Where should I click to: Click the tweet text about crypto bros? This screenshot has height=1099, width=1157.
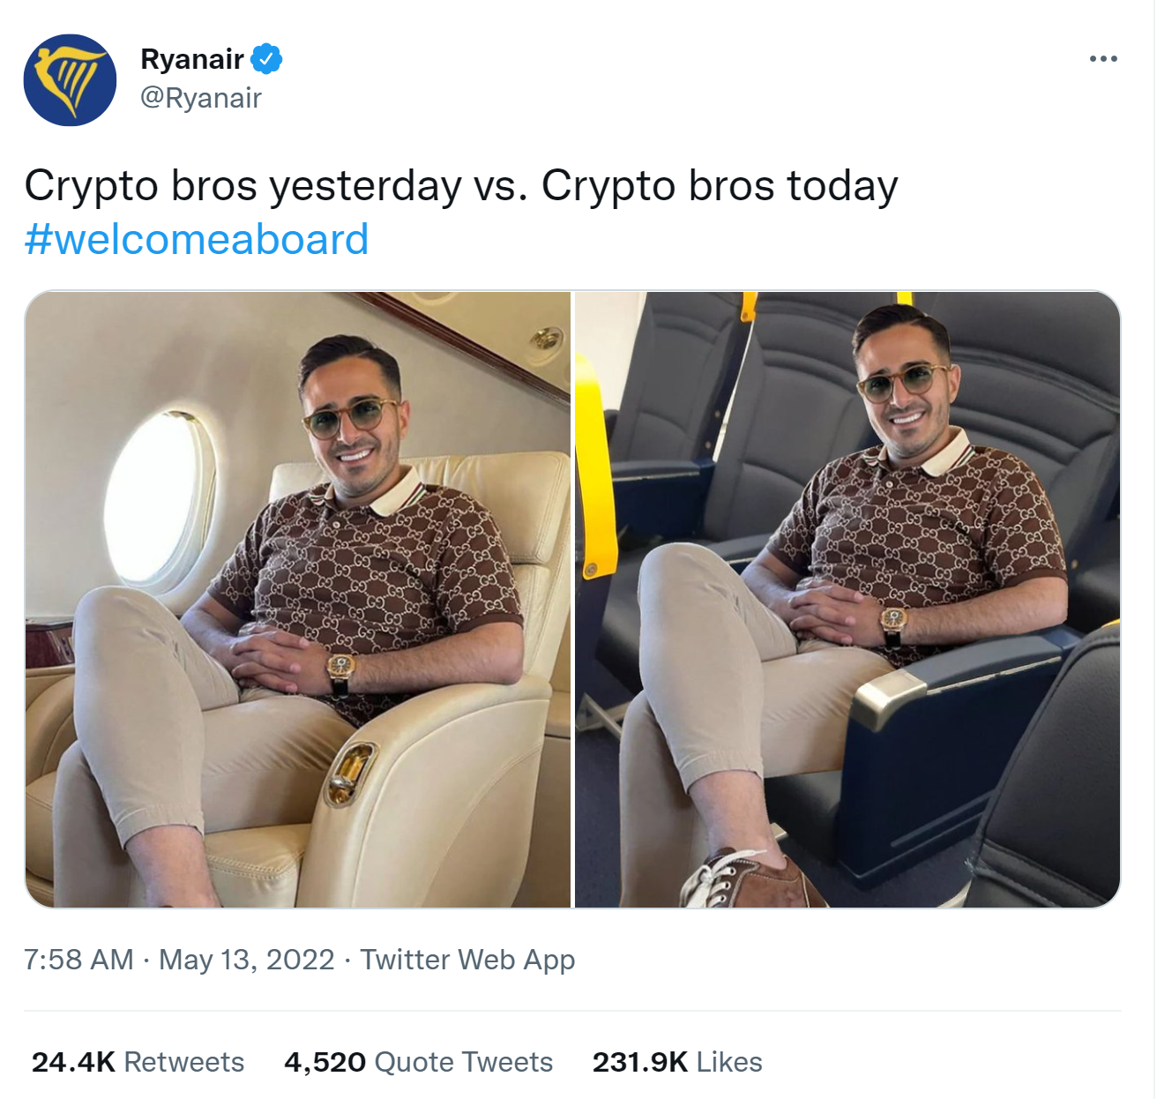click(461, 186)
